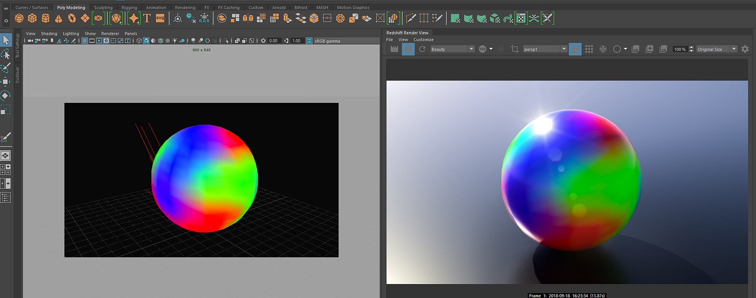Create a polygon disc from the shelf
Viewport: 756px width, 298px height.
tap(98, 18)
